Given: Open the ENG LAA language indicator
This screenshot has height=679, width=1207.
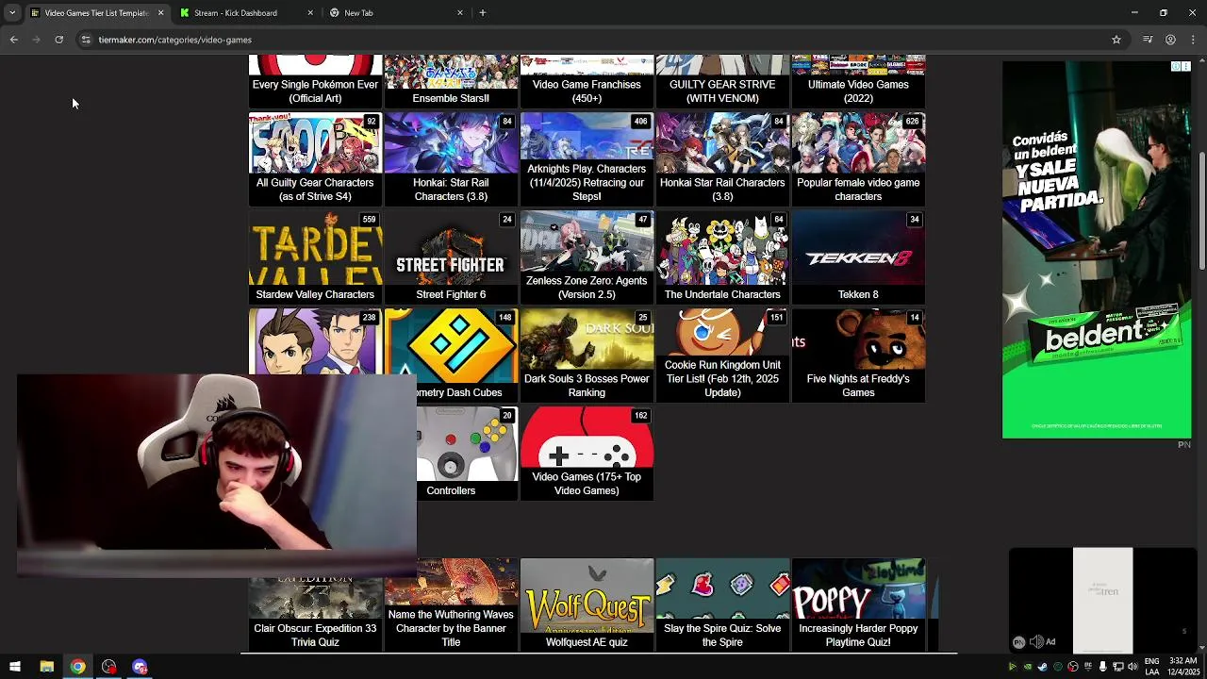Looking at the screenshot, I should tap(1152, 667).
